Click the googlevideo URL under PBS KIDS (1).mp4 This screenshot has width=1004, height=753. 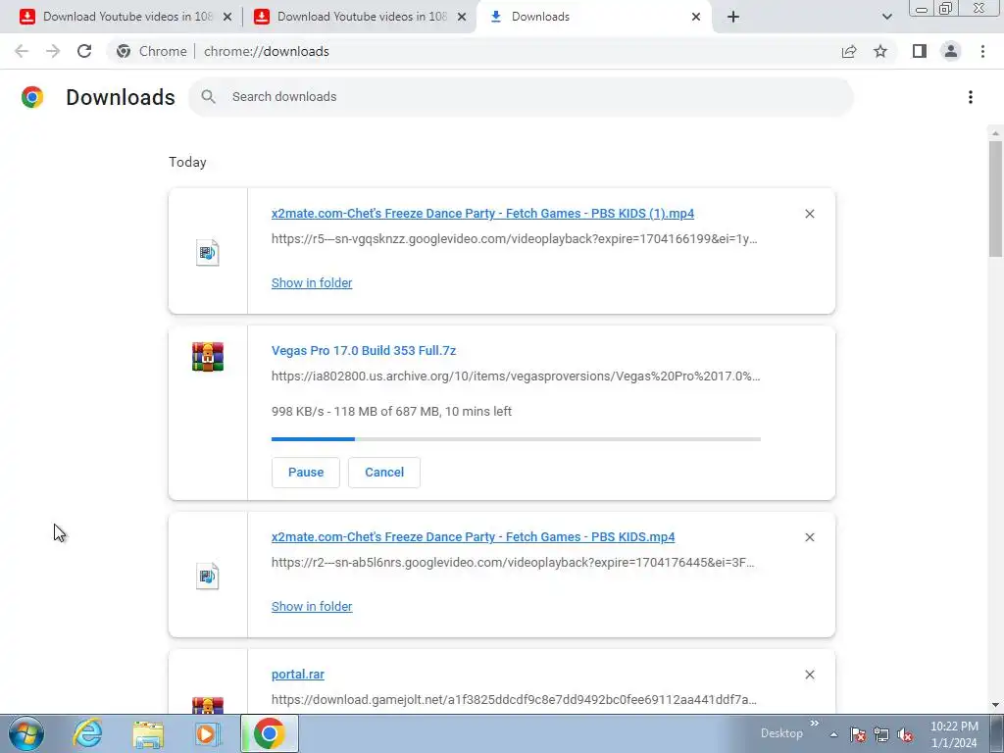tap(514, 239)
